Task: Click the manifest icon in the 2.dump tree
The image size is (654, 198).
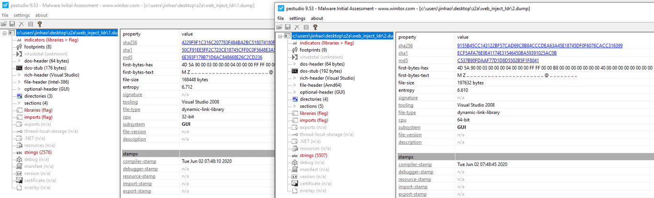Action: [295, 169]
